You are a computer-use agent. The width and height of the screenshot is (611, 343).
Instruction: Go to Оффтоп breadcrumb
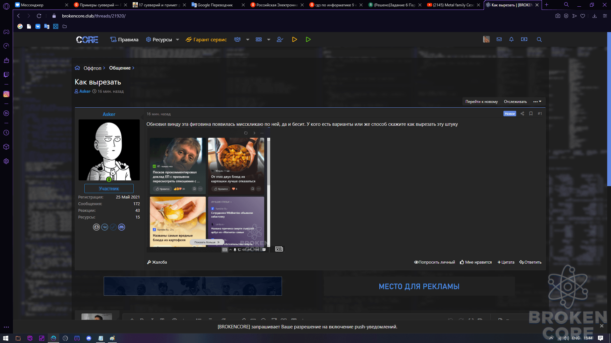tap(92, 68)
